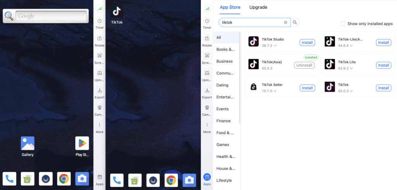
Task: Select Rotate in the right sidebar
Action: 207,41
